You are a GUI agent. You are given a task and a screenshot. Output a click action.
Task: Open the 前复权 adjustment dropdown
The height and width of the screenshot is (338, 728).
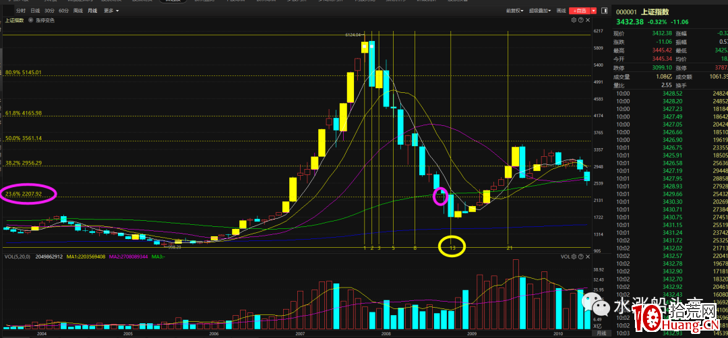click(x=518, y=11)
